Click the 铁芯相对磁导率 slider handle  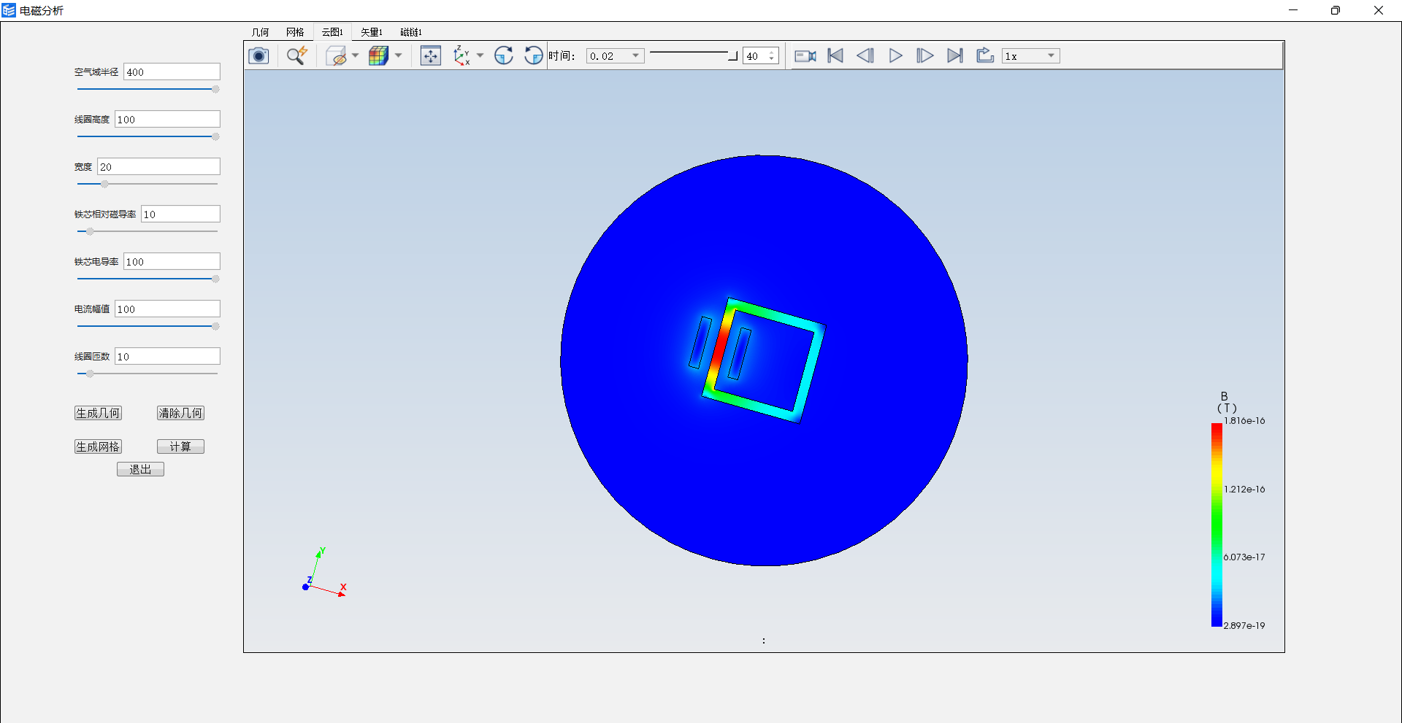[x=90, y=231]
